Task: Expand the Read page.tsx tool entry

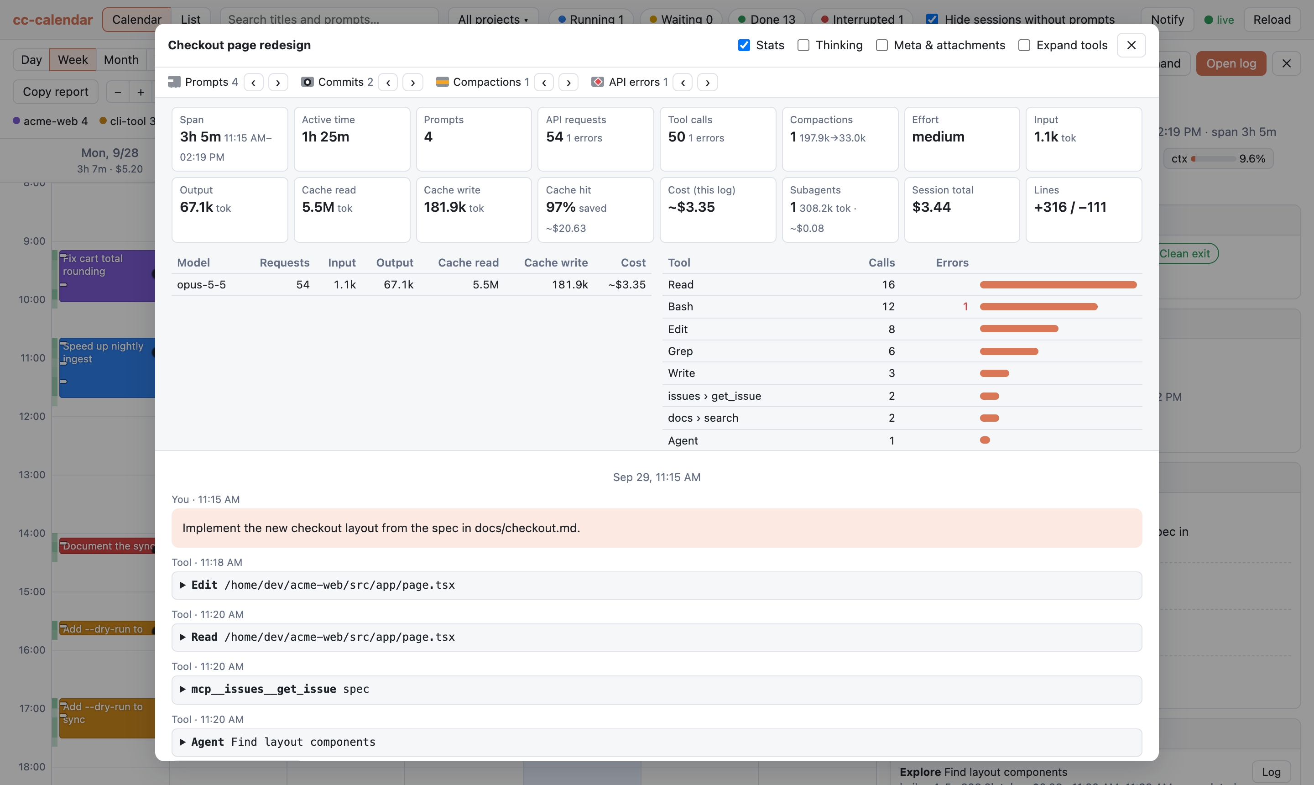Action: pyautogui.click(x=656, y=638)
